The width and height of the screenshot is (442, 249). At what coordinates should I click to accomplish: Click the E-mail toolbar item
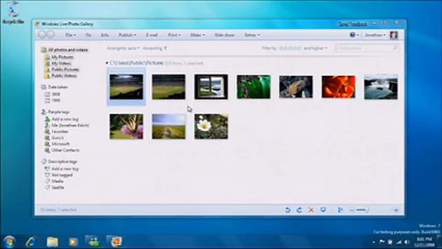(x=152, y=35)
